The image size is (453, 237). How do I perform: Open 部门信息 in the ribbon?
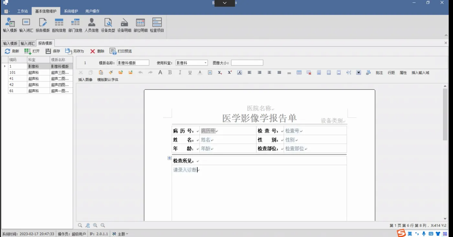(75, 25)
